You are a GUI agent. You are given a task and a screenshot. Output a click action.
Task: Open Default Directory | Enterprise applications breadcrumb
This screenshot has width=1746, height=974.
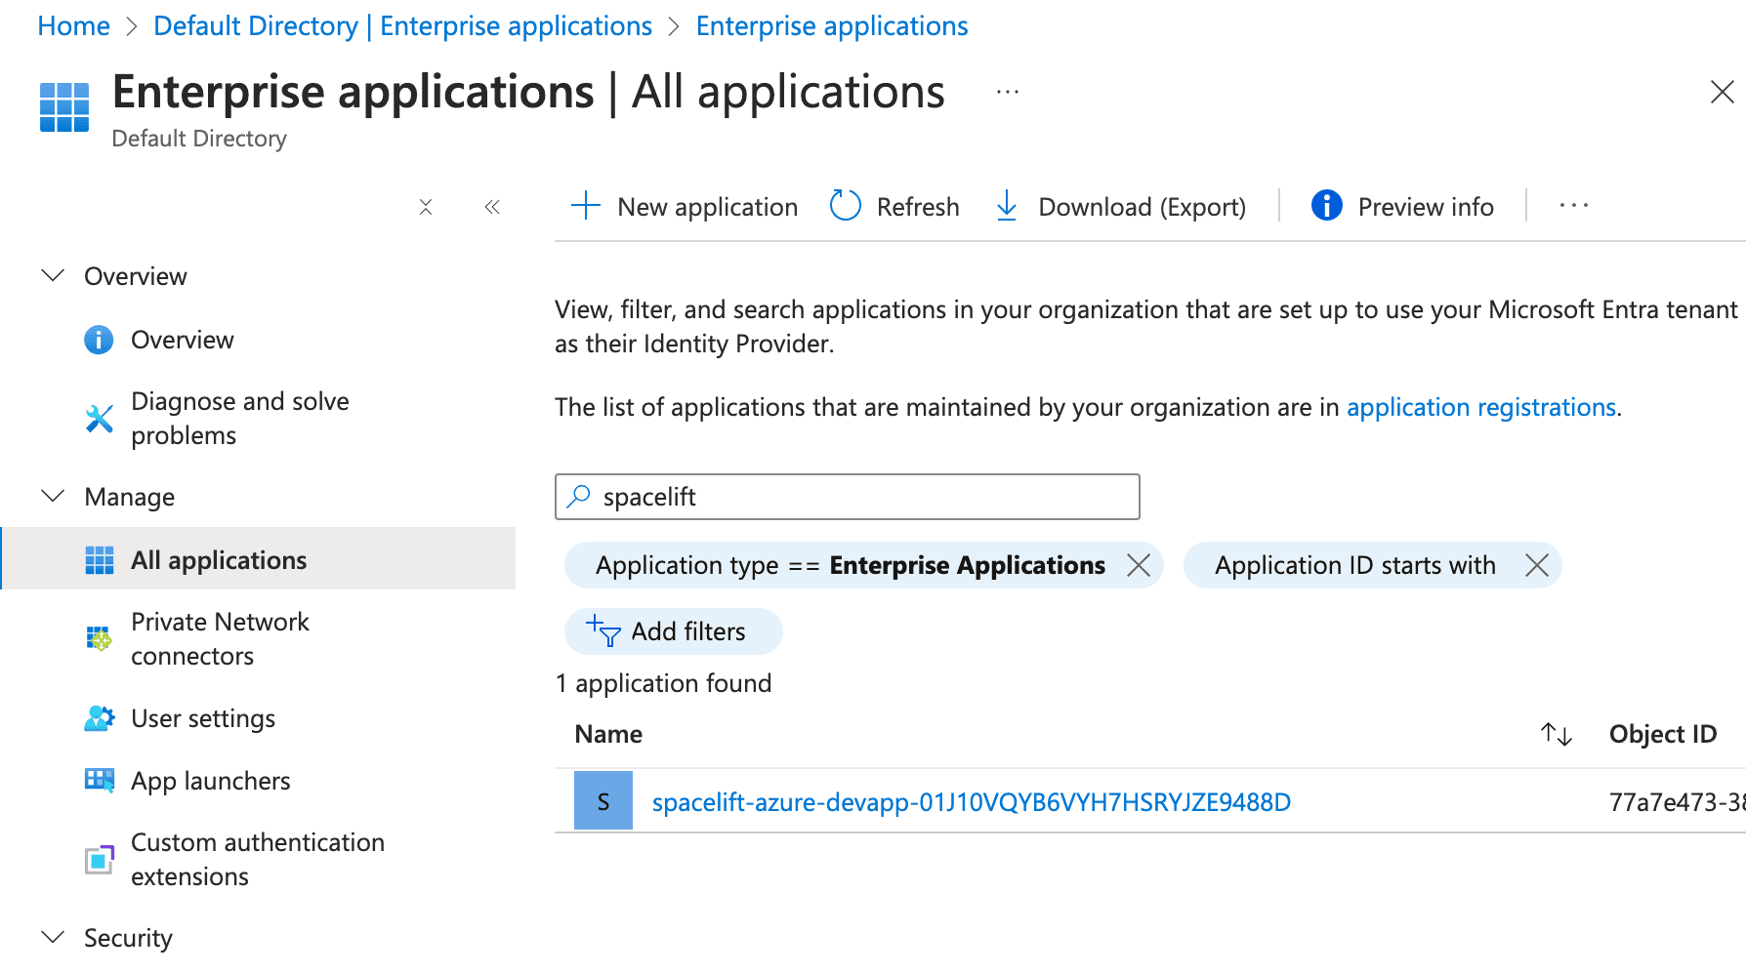(x=402, y=26)
